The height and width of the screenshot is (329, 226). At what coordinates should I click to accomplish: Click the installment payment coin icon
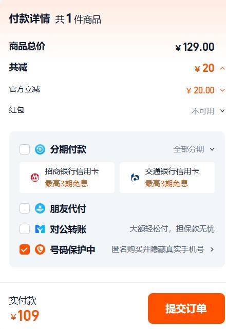[x=40, y=149]
